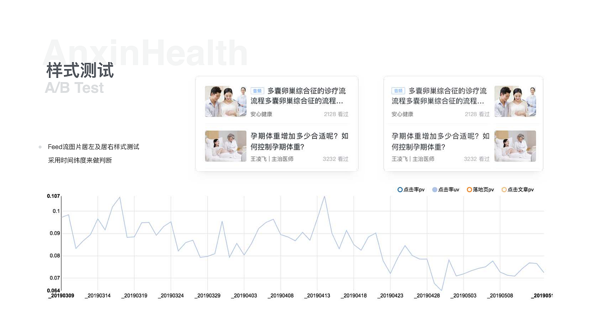Click the 音频 tag in the left card
Viewport: 597px width, 336px height.
pyautogui.click(x=257, y=91)
